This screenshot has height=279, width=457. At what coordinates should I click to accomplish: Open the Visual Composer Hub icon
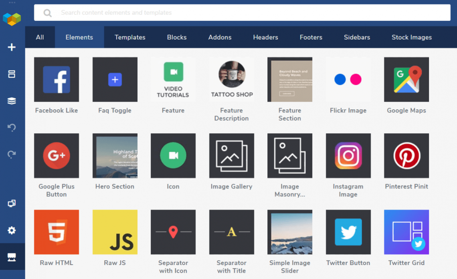coord(12,256)
